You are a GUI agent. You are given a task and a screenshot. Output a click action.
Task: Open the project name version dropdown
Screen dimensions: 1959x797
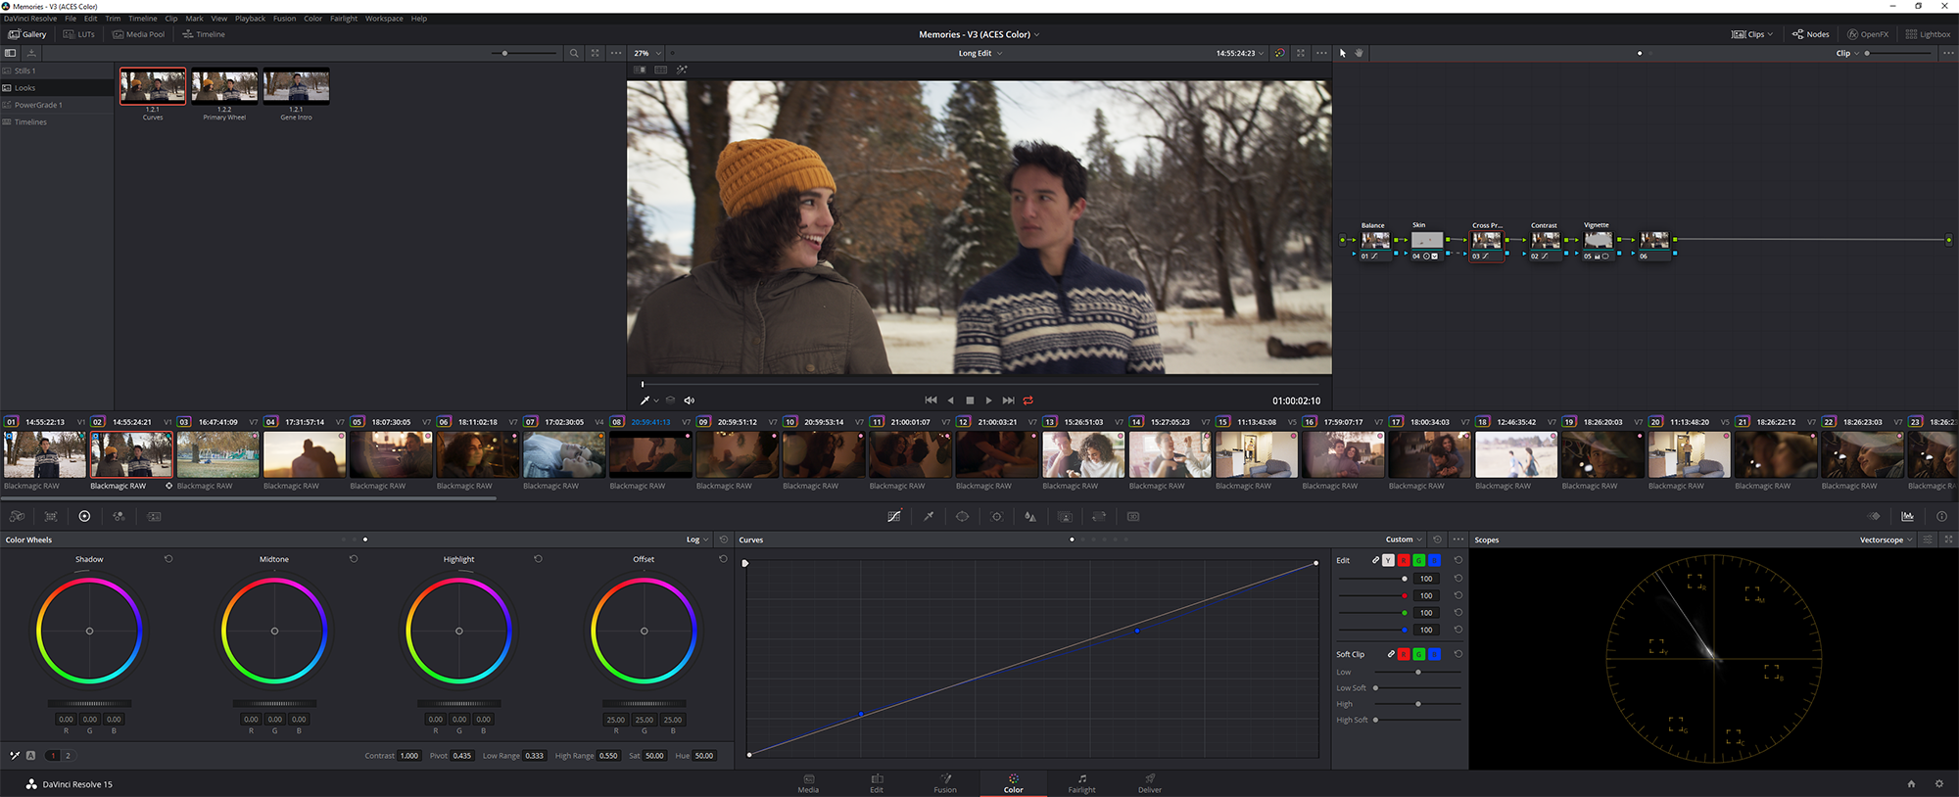979,34
